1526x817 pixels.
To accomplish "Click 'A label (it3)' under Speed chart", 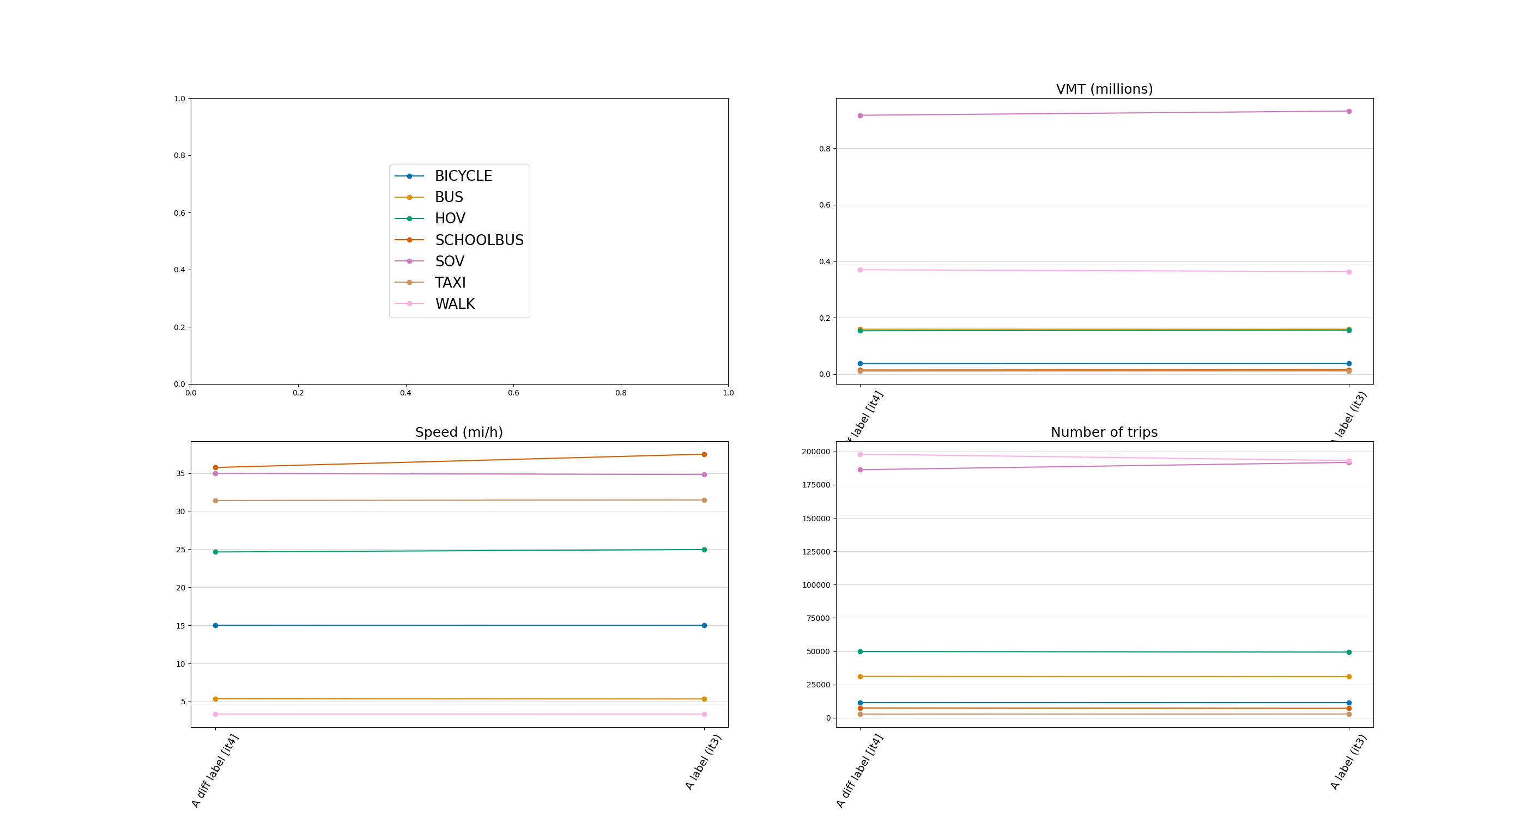I will point(703,763).
